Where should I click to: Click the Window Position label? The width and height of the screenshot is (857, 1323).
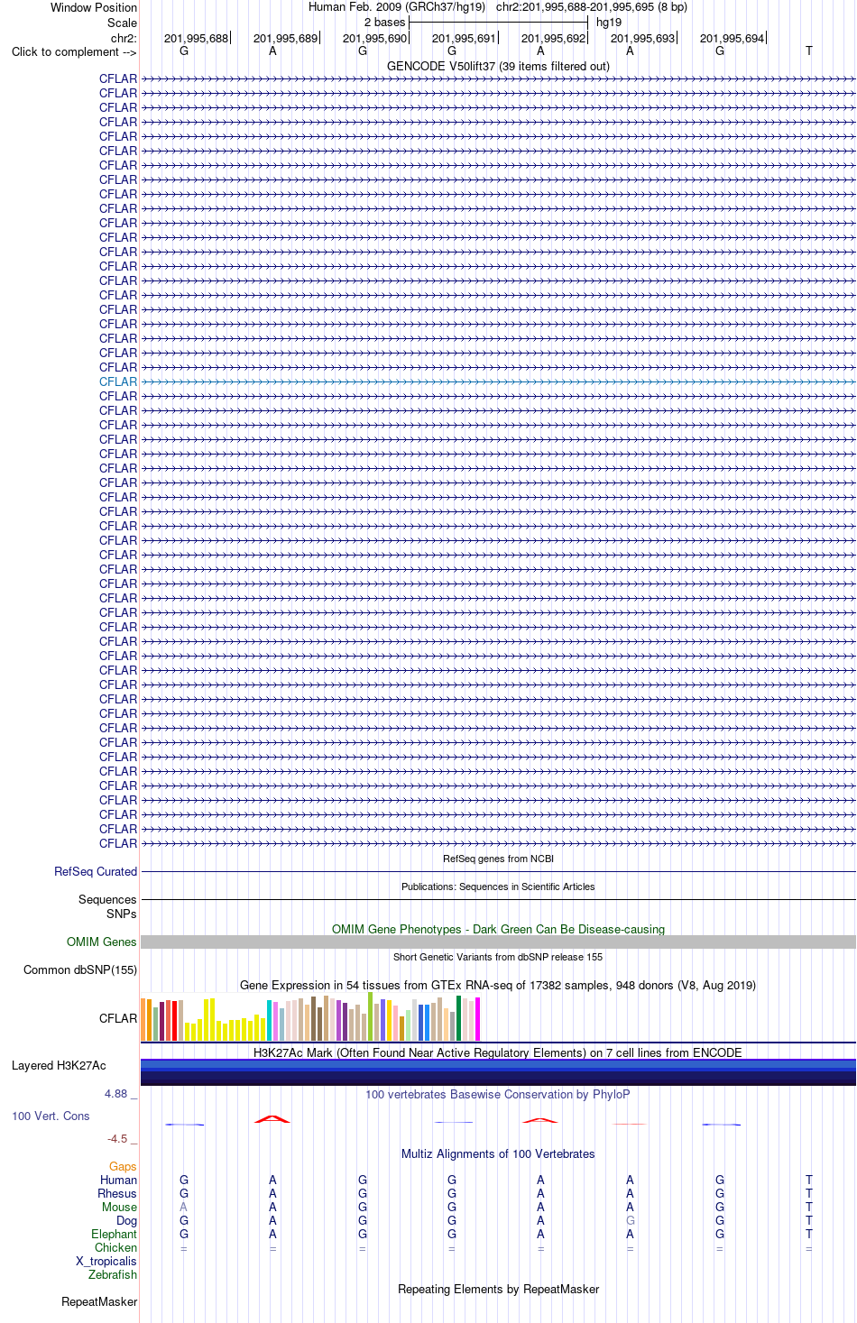coord(94,7)
